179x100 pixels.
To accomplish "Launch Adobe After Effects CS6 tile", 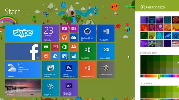I will (x=69, y=88).
